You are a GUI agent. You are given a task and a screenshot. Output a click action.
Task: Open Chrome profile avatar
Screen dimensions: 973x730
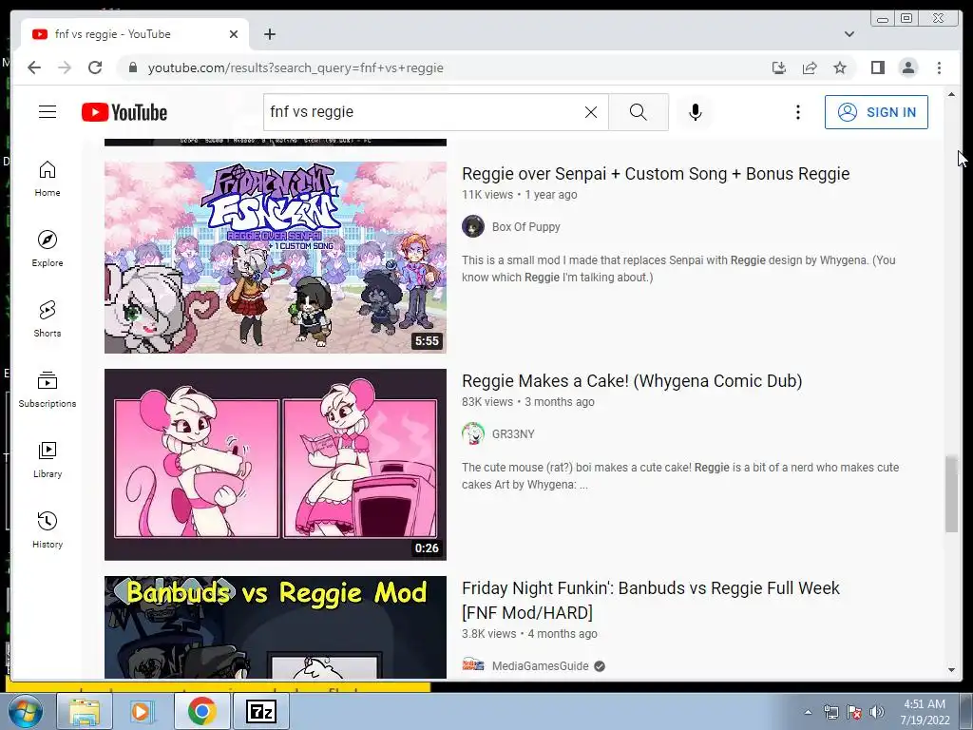point(907,67)
